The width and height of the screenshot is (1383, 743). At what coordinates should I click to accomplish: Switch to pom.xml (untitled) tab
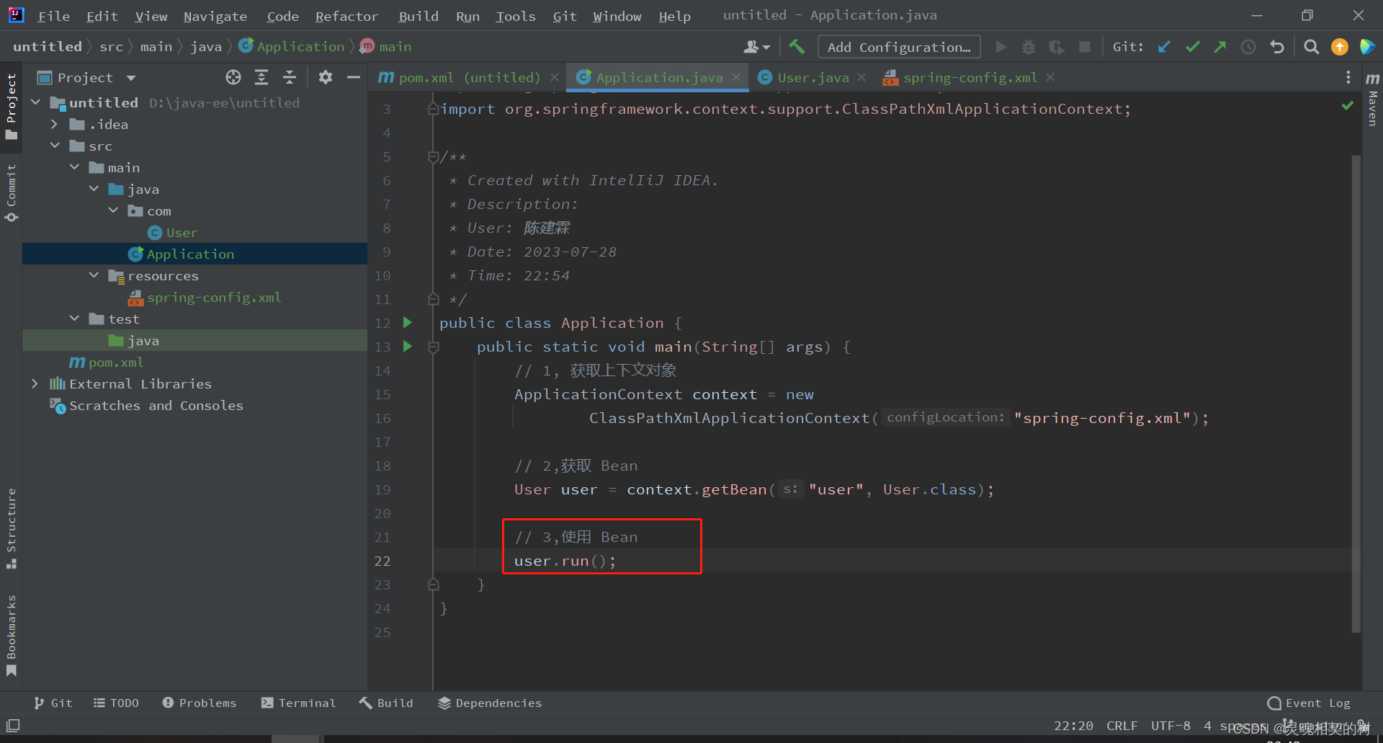click(468, 78)
